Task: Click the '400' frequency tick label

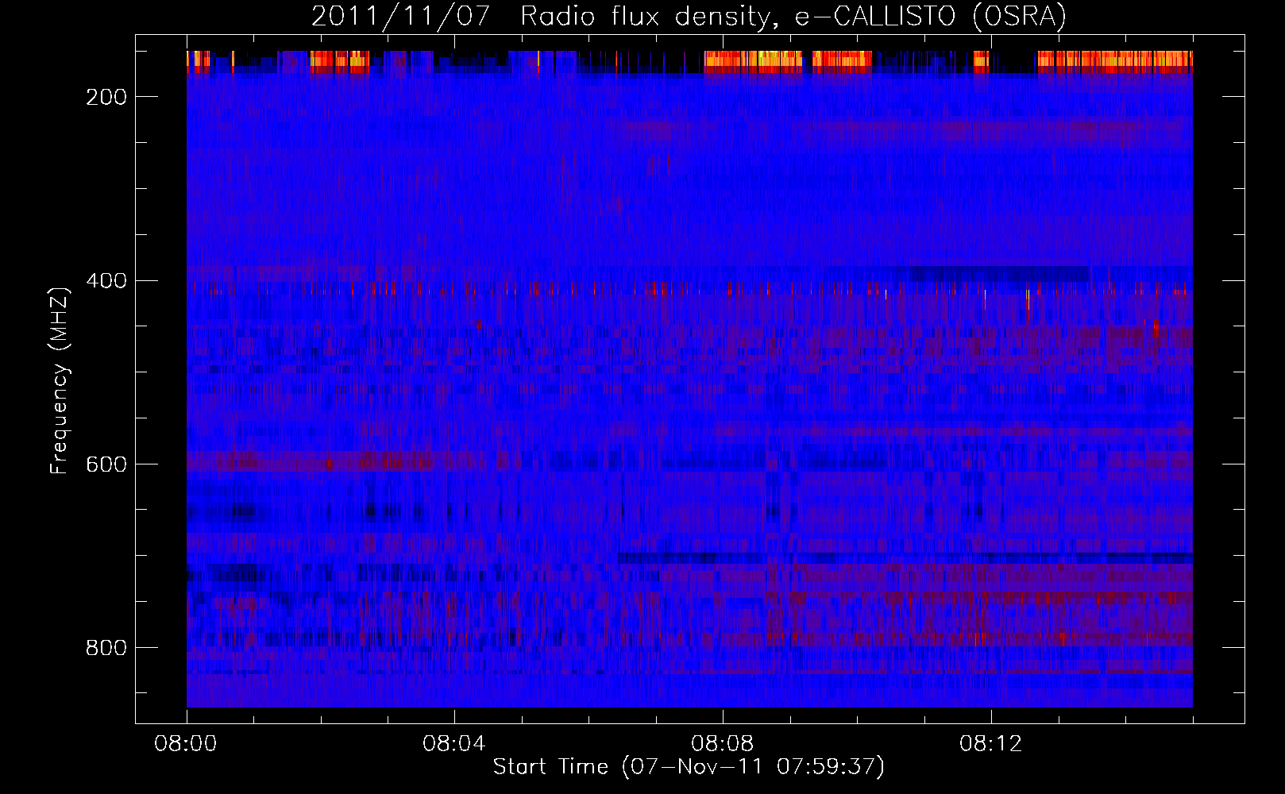Action: coord(106,281)
